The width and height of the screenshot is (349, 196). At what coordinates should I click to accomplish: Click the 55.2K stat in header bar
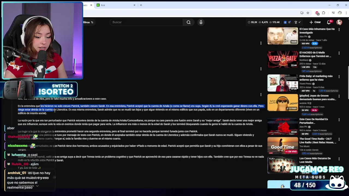[252, 22]
